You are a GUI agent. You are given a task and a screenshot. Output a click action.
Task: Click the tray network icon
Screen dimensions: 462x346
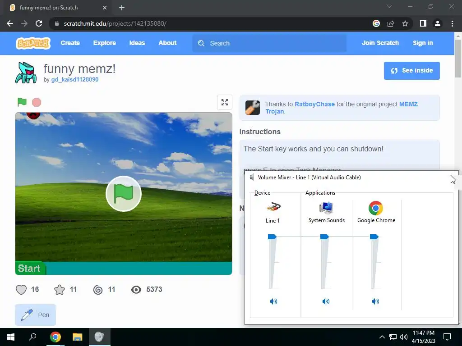[x=393, y=337]
